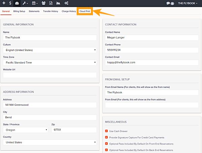Screen dimensions: 202x153
Task: Open the dollar sign payments icon
Action: point(10,3)
